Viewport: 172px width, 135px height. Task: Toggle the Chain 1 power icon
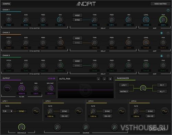168,10
